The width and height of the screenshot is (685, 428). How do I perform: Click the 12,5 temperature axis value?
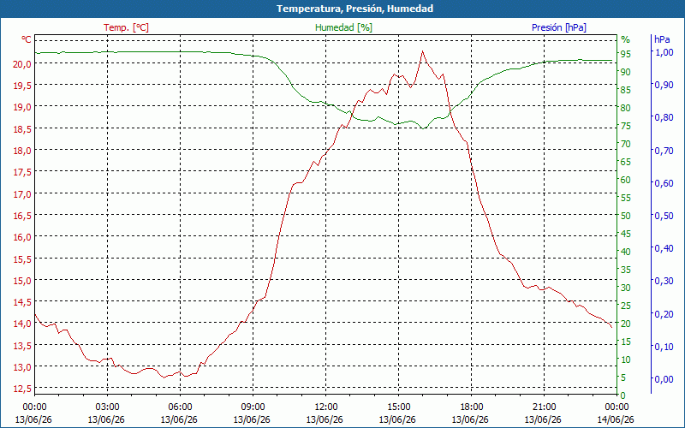23,389
